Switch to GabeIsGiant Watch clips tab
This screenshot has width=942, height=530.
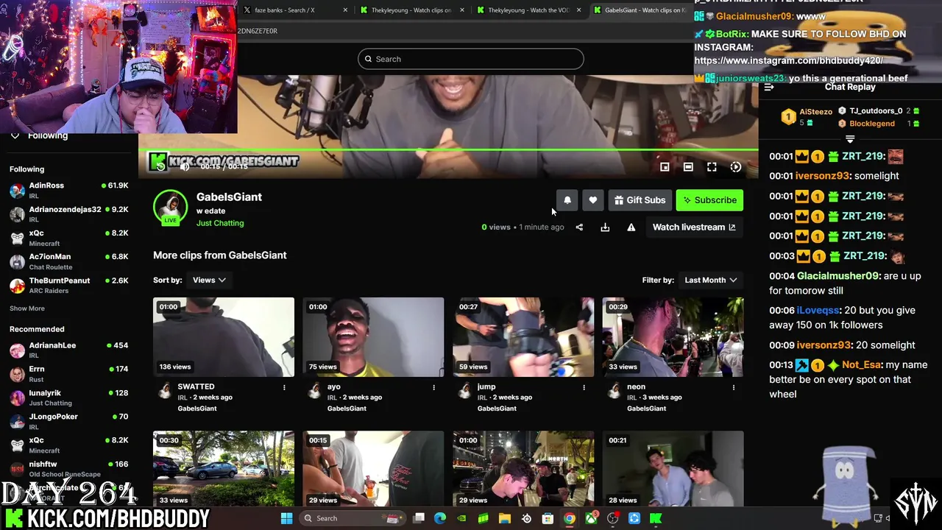click(x=639, y=10)
